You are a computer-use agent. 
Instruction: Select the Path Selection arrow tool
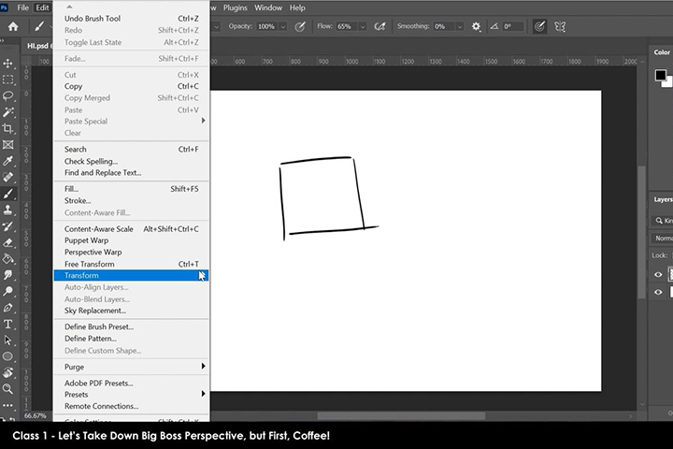(7, 340)
